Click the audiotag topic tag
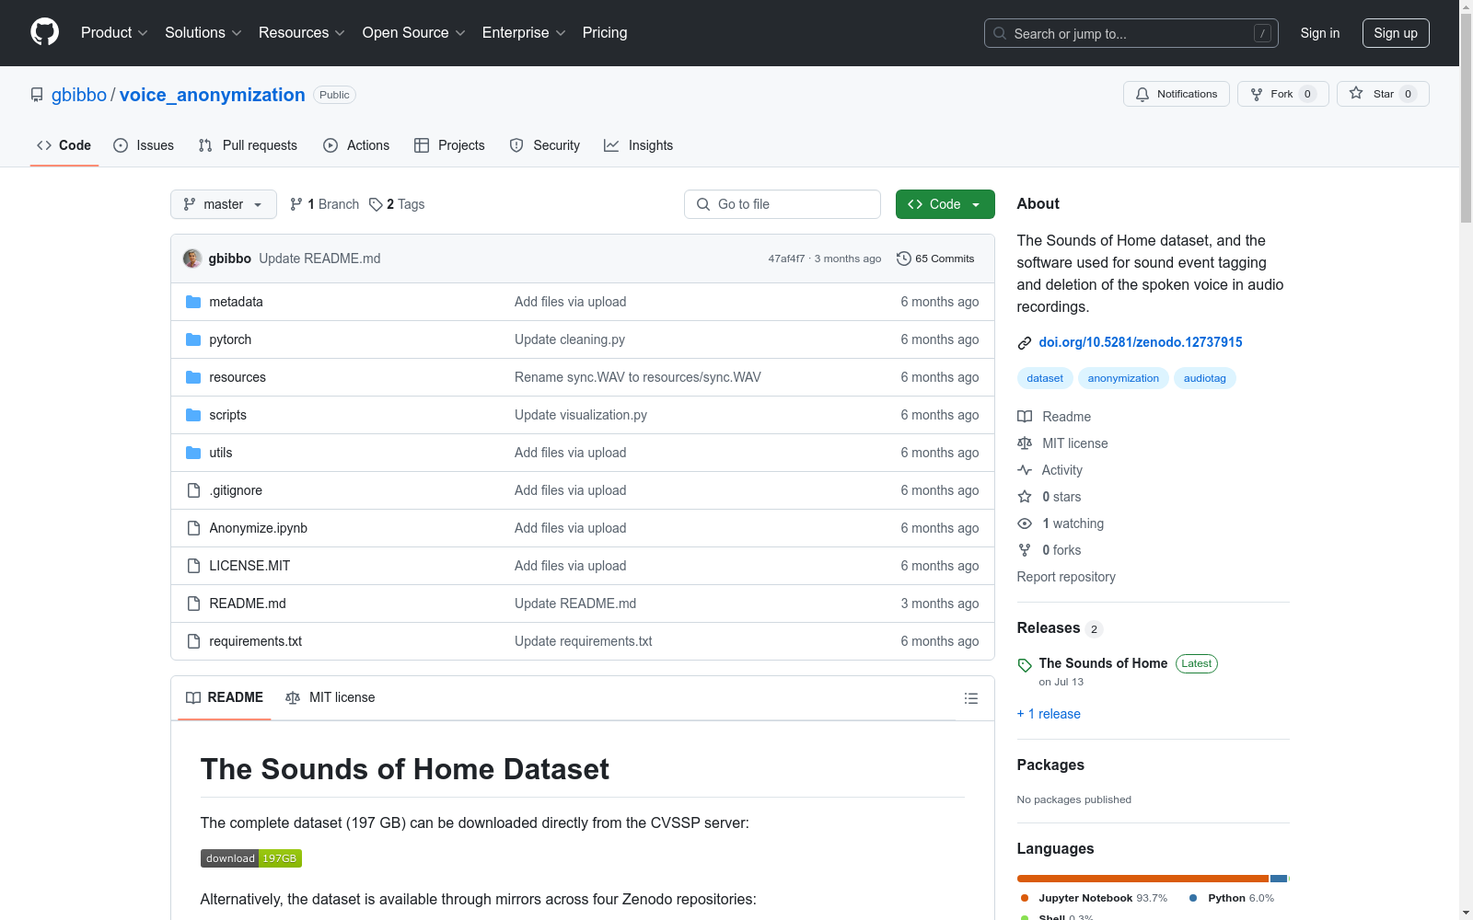1473x920 pixels. click(1205, 378)
